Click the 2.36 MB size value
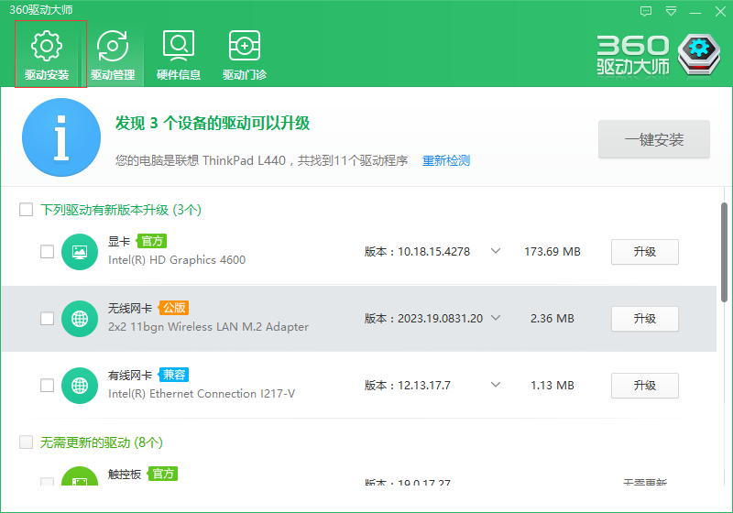Image resolution: width=733 pixels, height=513 pixels. [x=552, y=319]
